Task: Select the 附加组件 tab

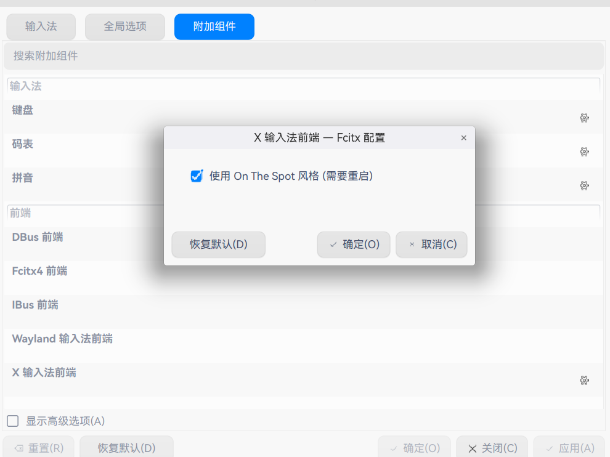Action: [x=214, y=26]
